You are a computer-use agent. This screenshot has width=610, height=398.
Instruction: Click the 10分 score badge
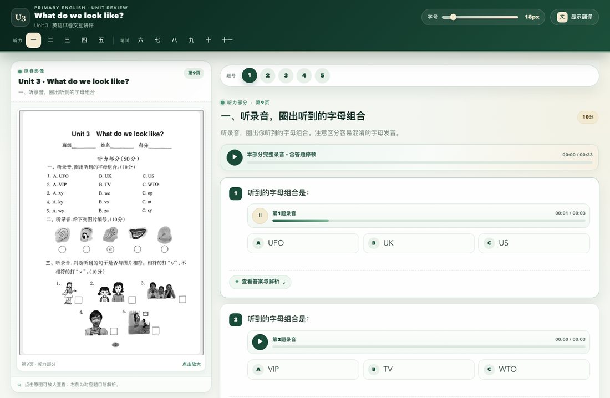[x=587, y=117]
